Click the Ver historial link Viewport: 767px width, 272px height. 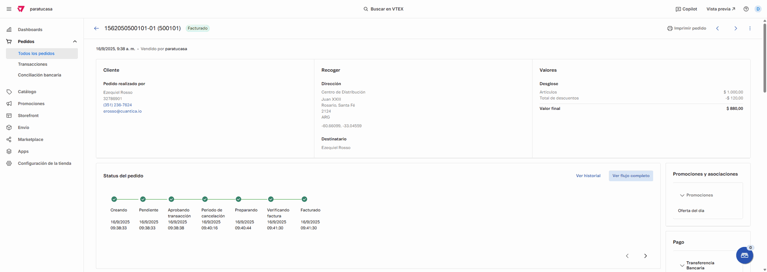(x=588, y=176)
